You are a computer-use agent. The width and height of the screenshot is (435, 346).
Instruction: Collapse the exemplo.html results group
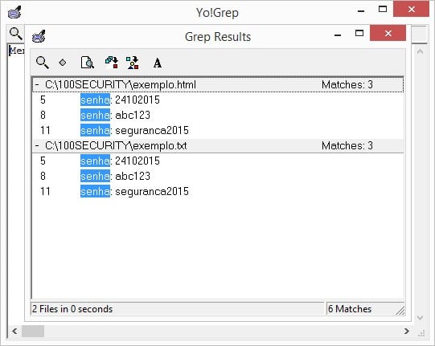coord(37,84)
